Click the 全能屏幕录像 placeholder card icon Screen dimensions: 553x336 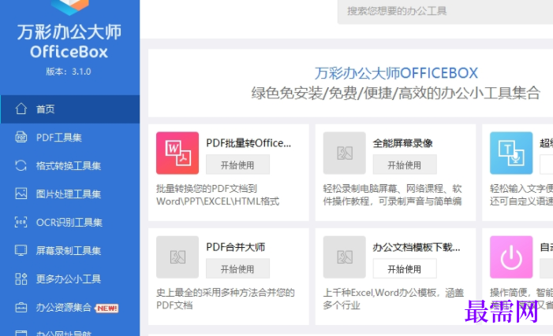344,153
